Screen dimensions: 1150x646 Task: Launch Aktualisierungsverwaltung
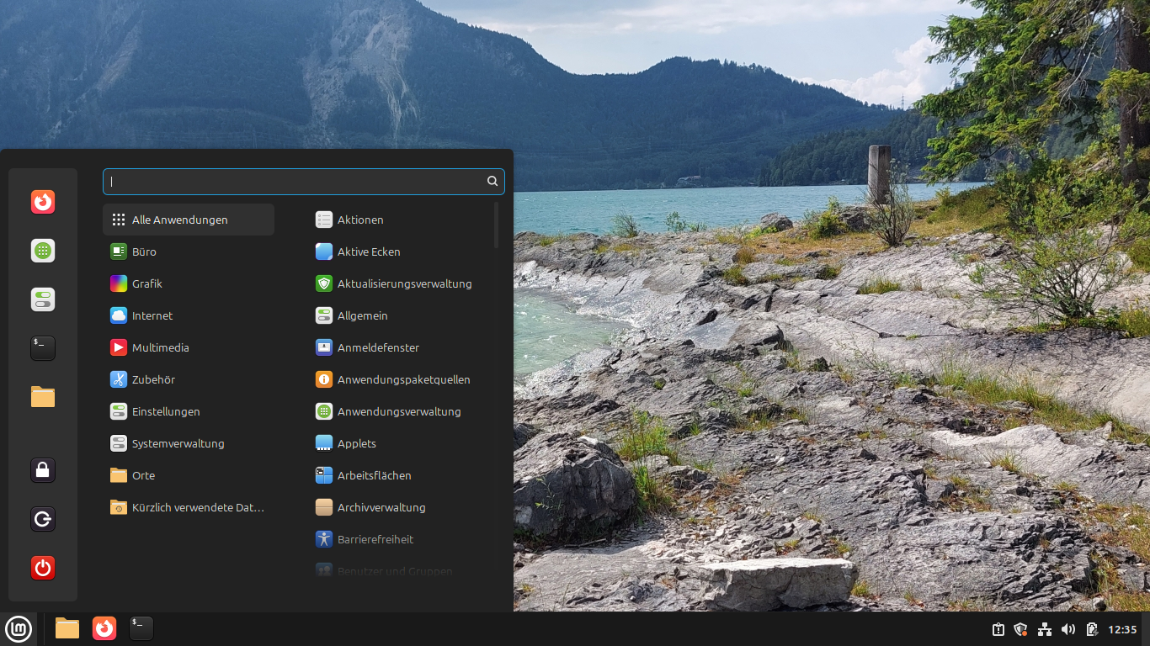(x=400, y=283)
